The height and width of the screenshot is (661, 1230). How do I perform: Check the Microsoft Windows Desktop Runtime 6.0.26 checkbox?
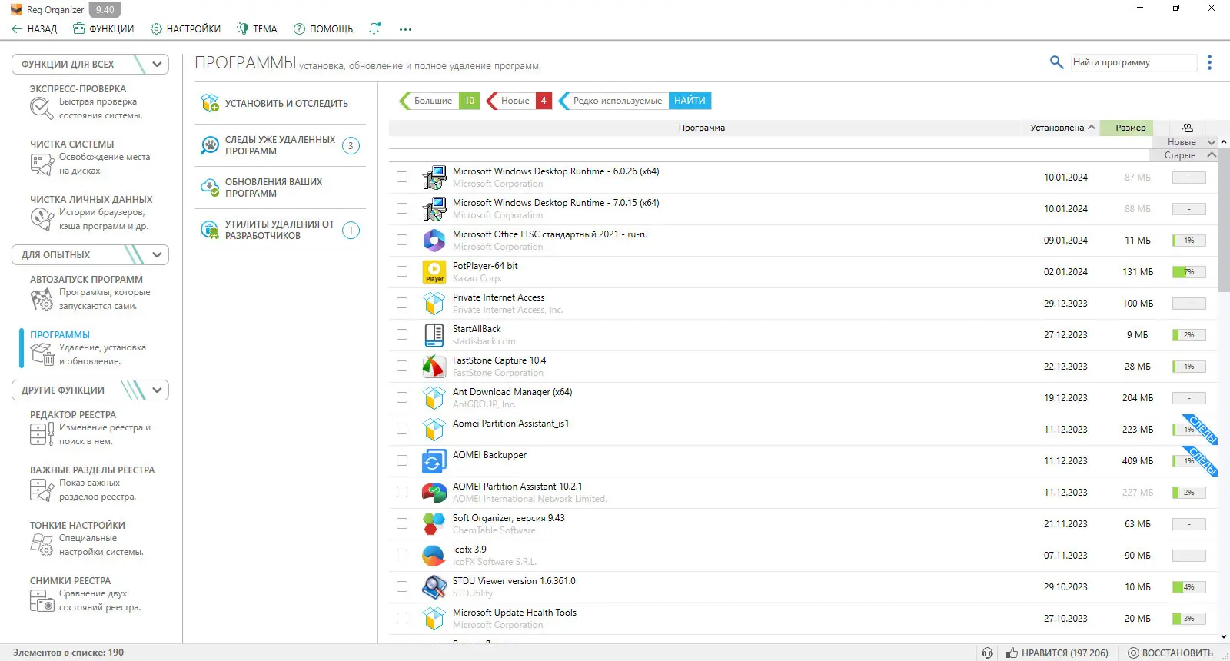click(x=402, y=178)
